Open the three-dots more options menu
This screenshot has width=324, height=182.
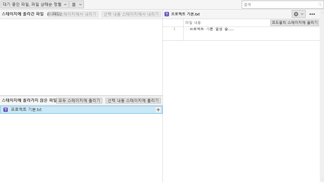pyautogui.click(x=312, y=14)
